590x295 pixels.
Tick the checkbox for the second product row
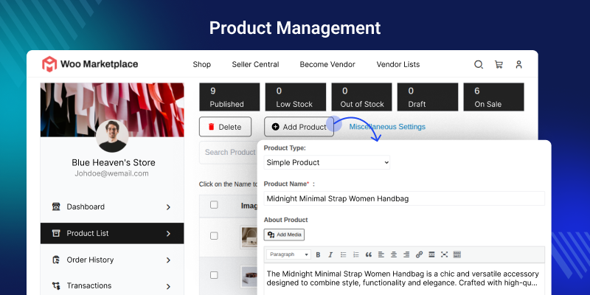point(214,275)
